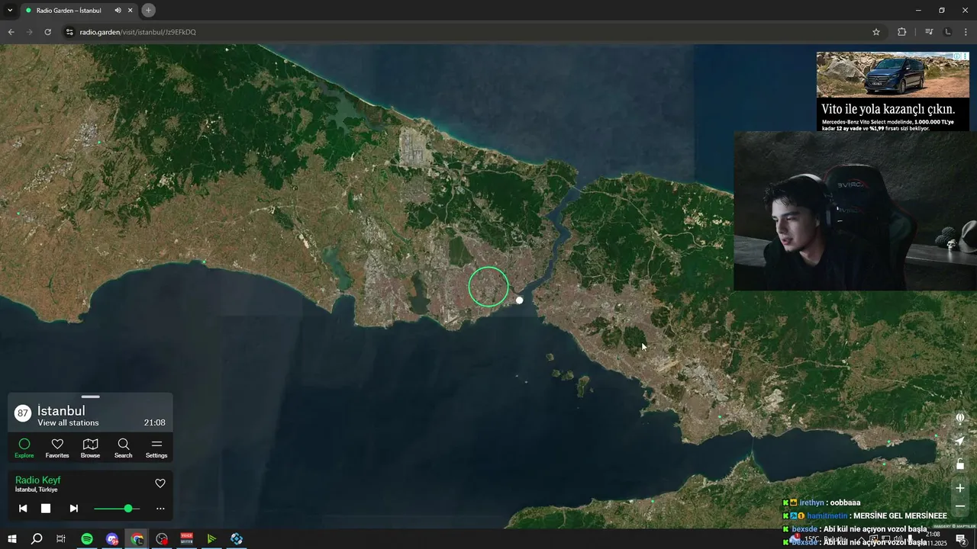977x549 pixels.
Task: Skip to the next station
Action: pos(73,509)
